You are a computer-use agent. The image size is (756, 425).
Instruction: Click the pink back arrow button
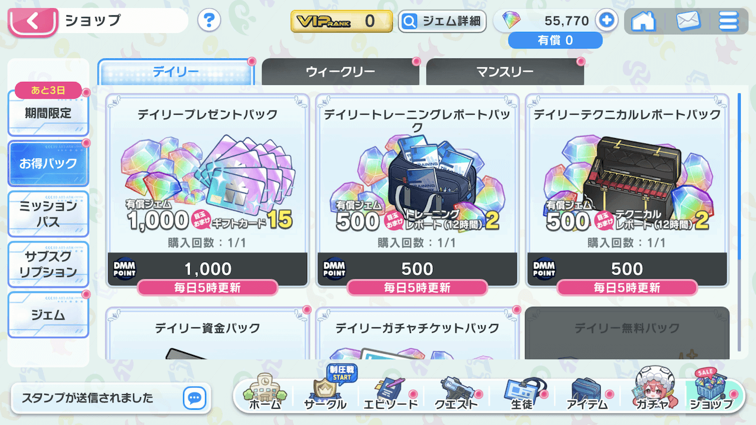[x=33, y=22]
